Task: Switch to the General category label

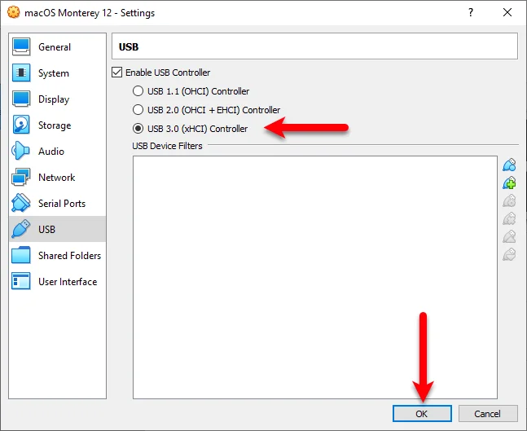Action: point(55,47)
